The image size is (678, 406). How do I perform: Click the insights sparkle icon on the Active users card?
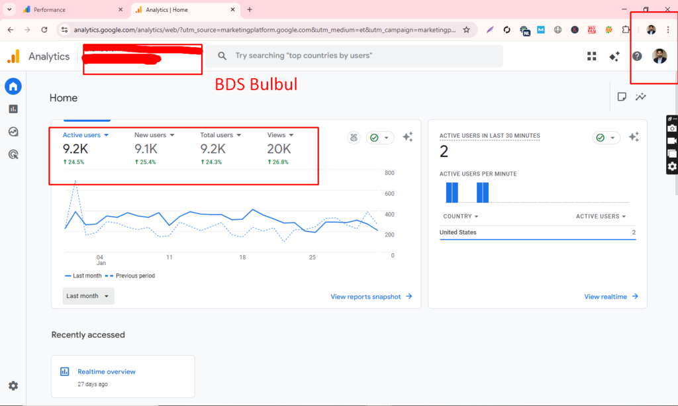(408, 137)
